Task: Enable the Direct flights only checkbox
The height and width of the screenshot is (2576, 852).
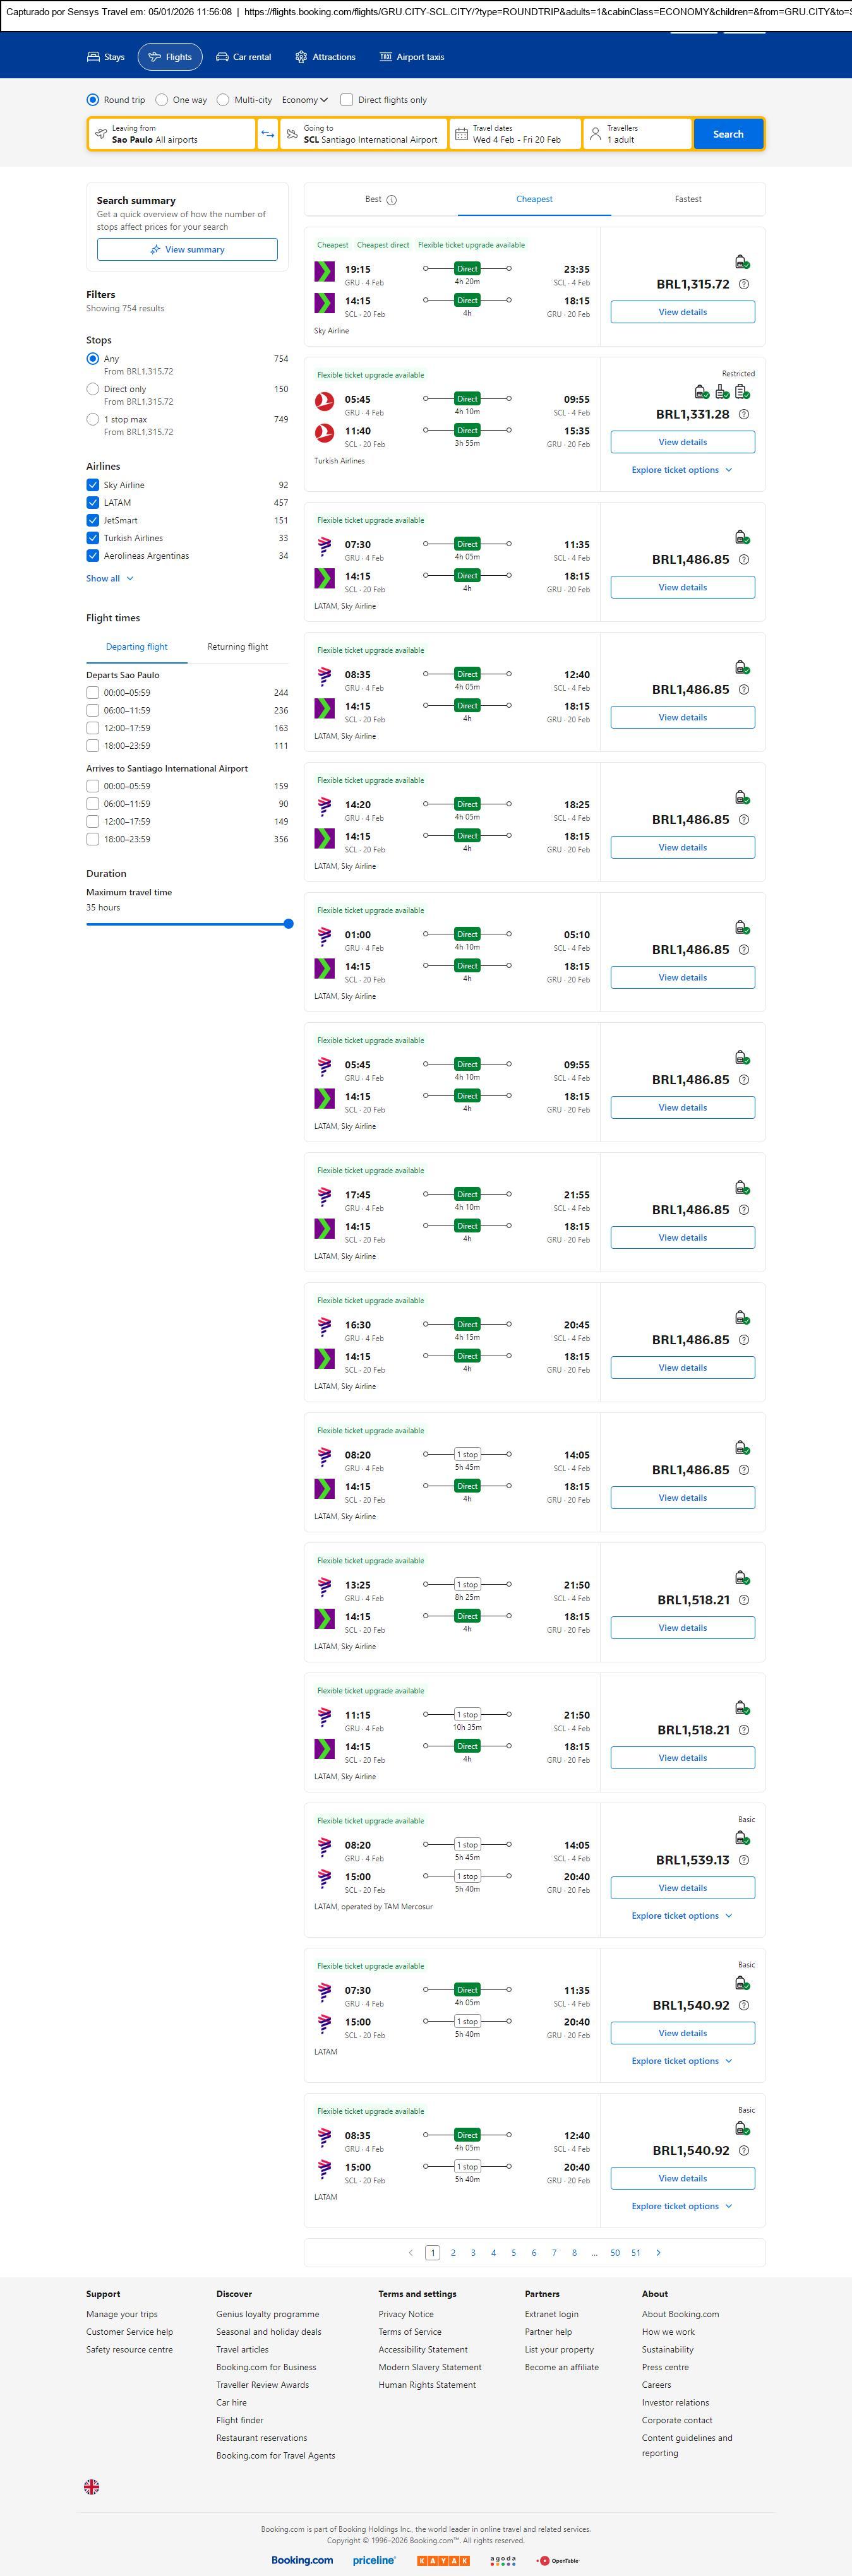Action: coord(347,100)
